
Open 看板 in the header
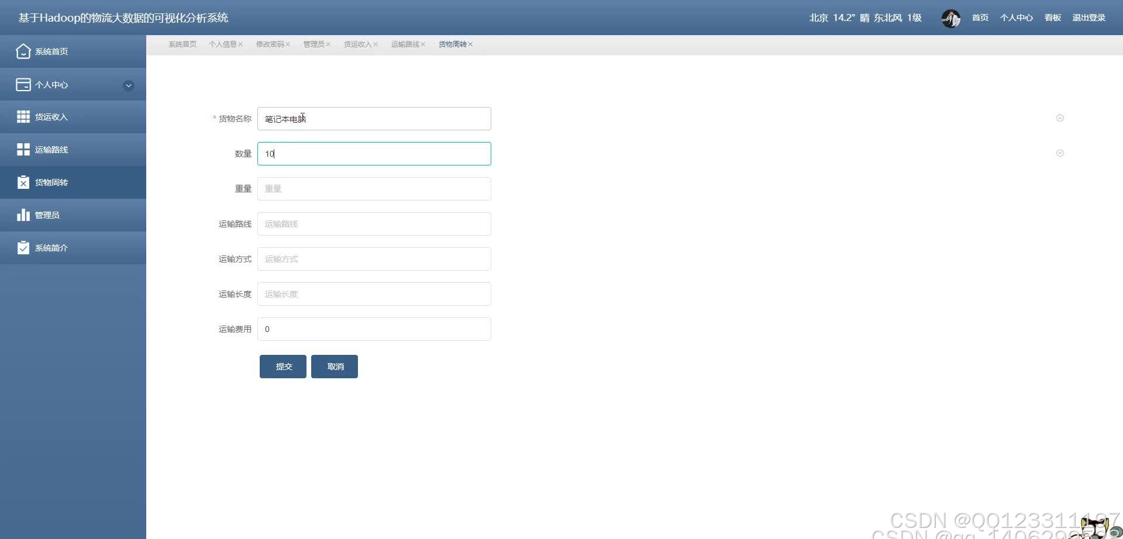coord(1053,18)
